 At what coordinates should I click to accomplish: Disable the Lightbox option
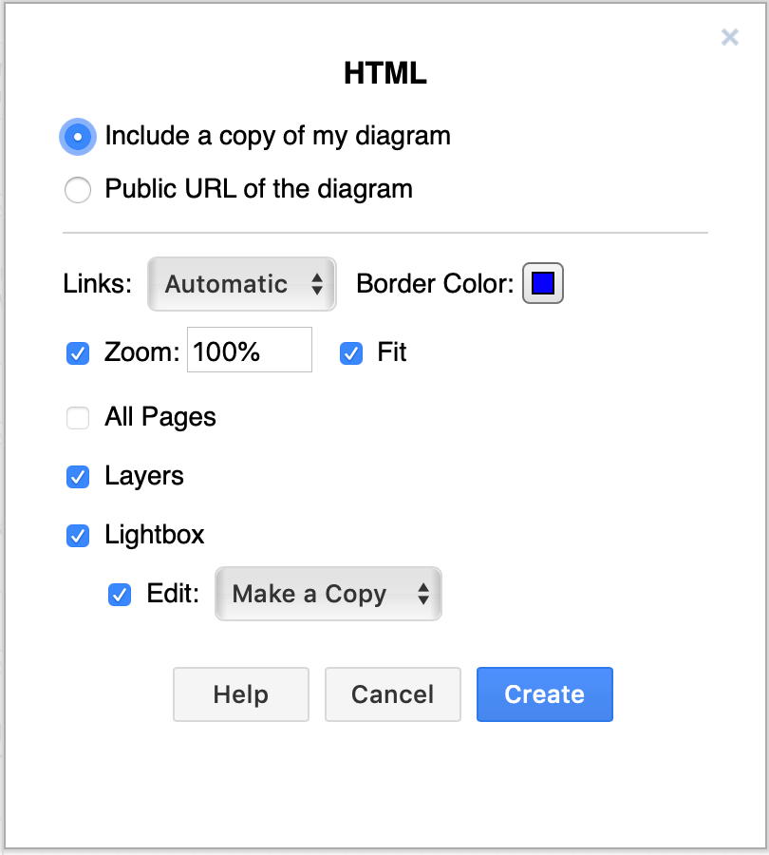(78, 535)
